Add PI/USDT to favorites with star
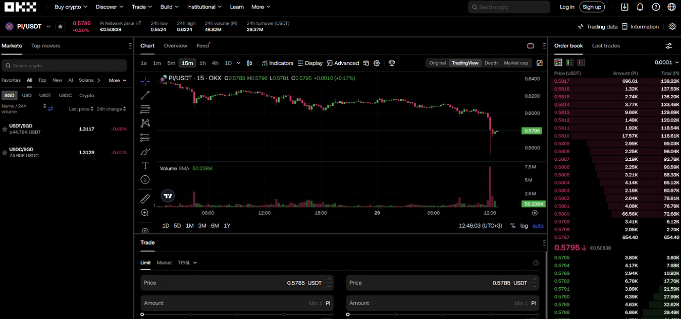Screen dimensions: 681x319 click(60, 27)
